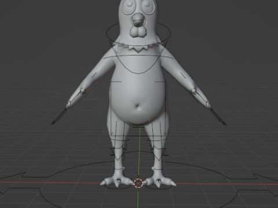Click the 3D cursor at the origin
278x208 pixels.
pos(138,183)
